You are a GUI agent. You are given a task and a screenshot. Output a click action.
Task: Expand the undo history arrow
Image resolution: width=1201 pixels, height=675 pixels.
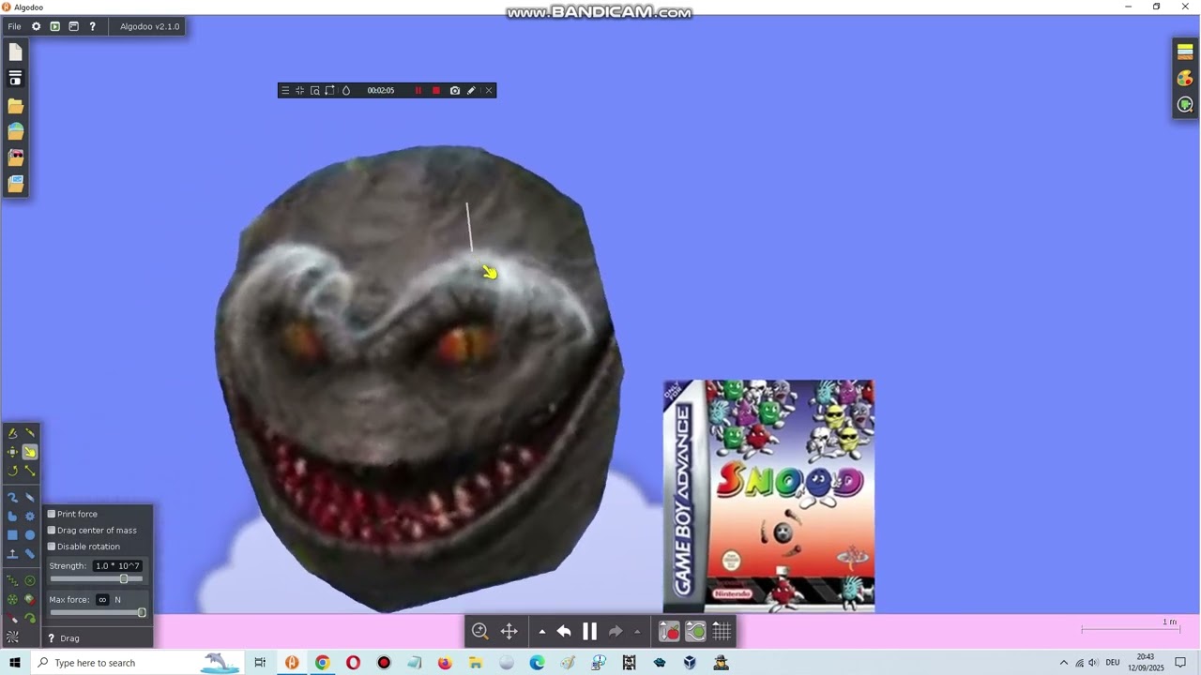tap(541, 632)
